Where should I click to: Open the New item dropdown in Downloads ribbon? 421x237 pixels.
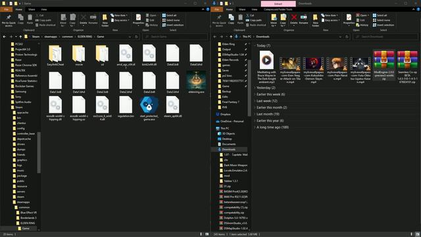330,15
